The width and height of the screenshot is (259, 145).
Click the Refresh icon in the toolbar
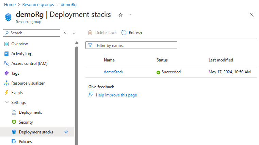click(124, 33)
